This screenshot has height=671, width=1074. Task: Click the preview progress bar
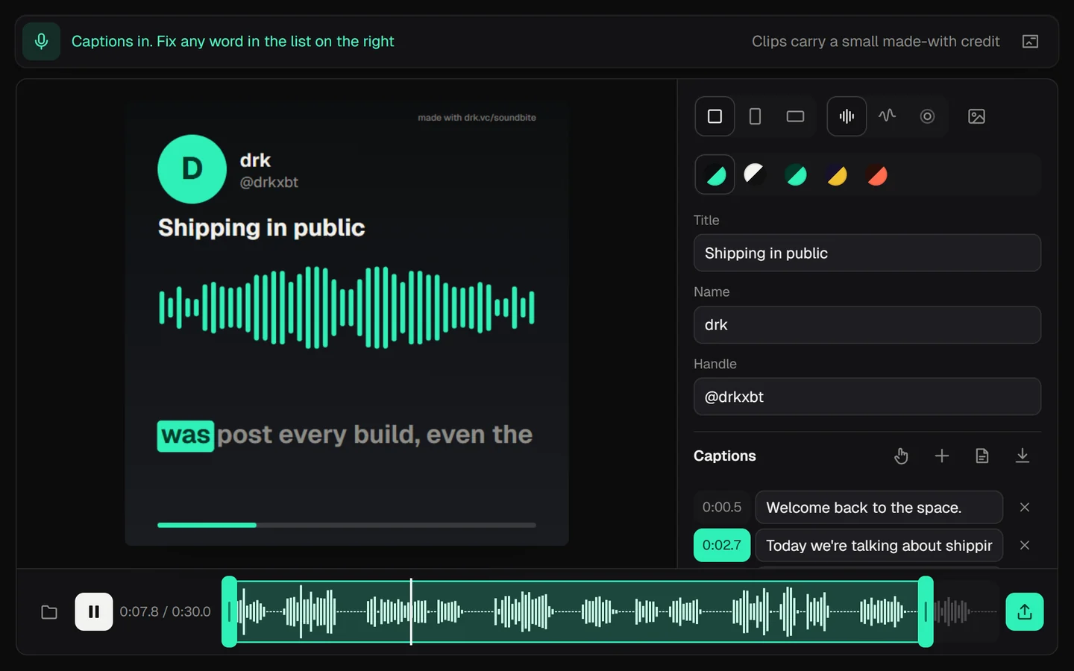click(347, 525)
